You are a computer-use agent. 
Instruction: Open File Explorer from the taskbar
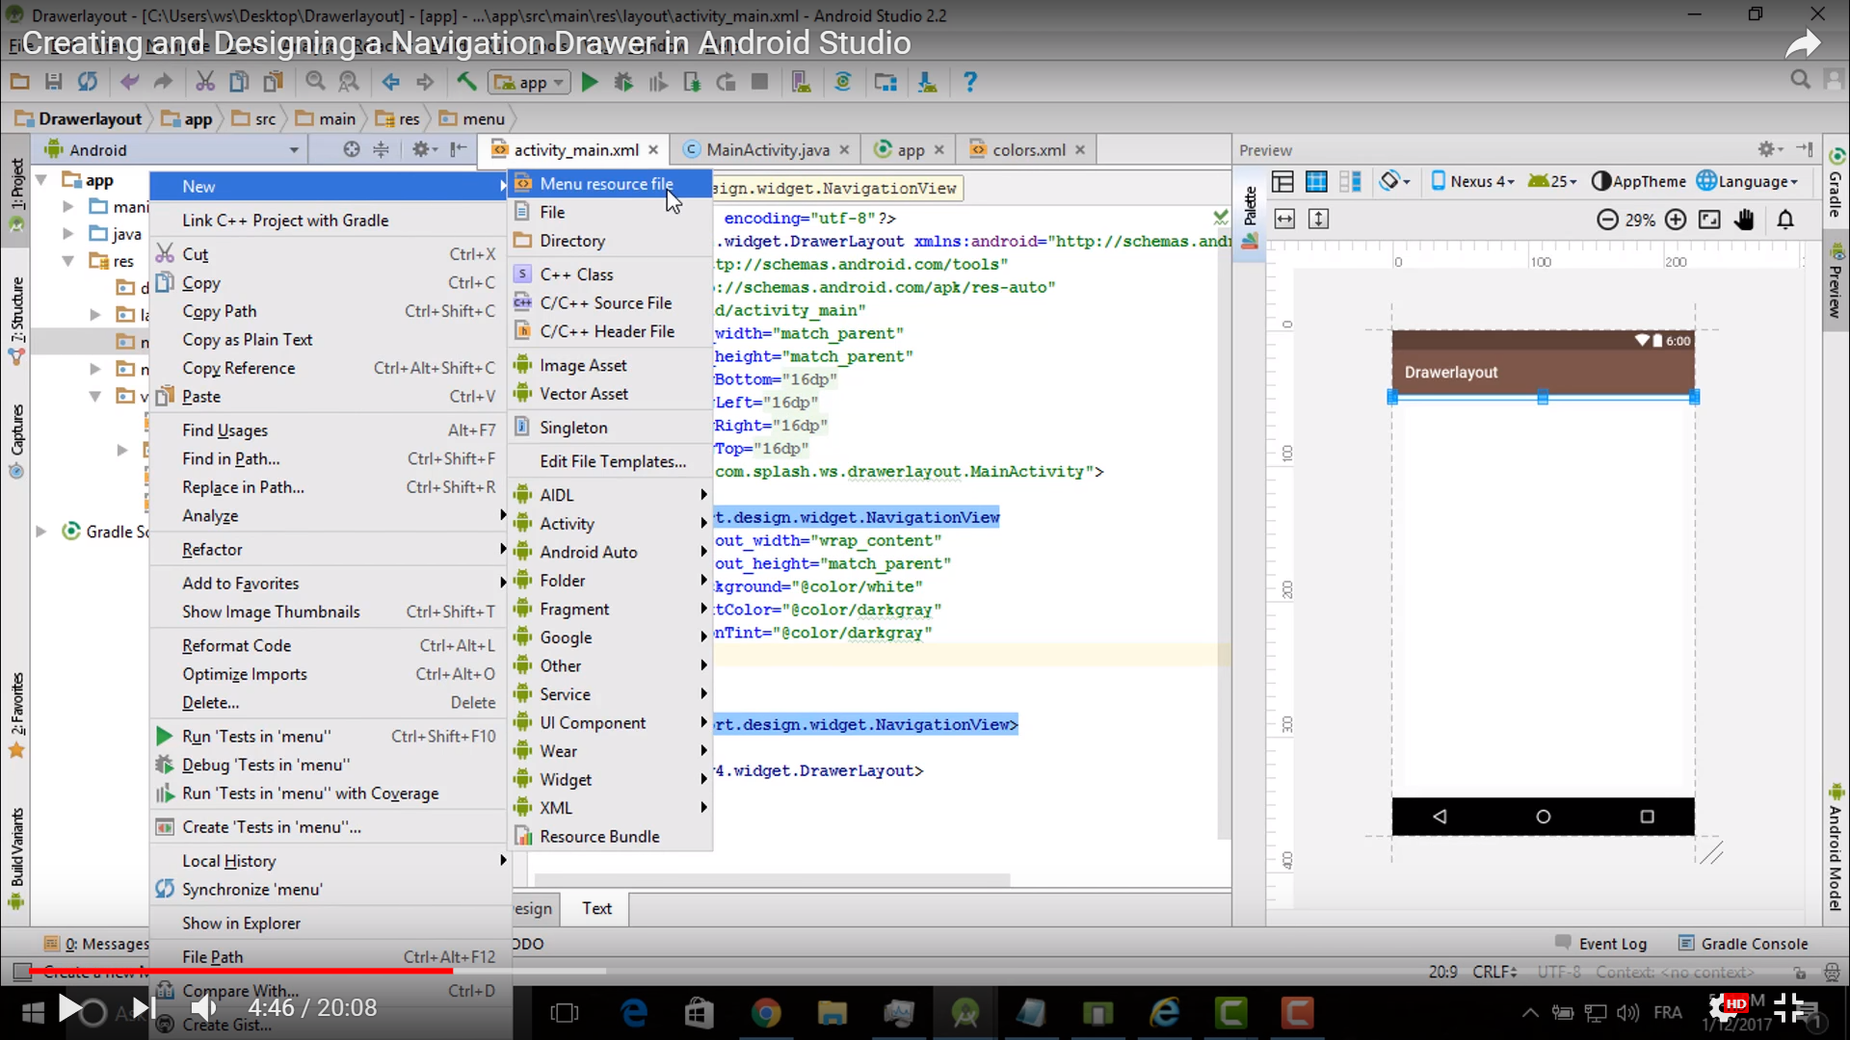(832, 1013)
